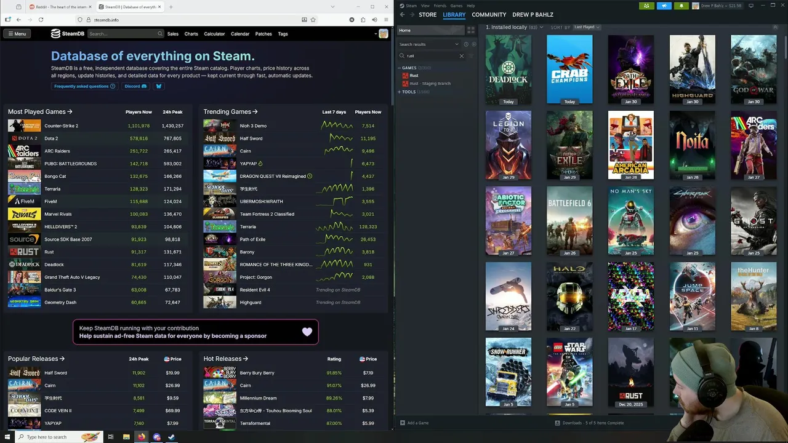
Task: Collapse shelf with double-chevron icon
Action: pos(776,27)
